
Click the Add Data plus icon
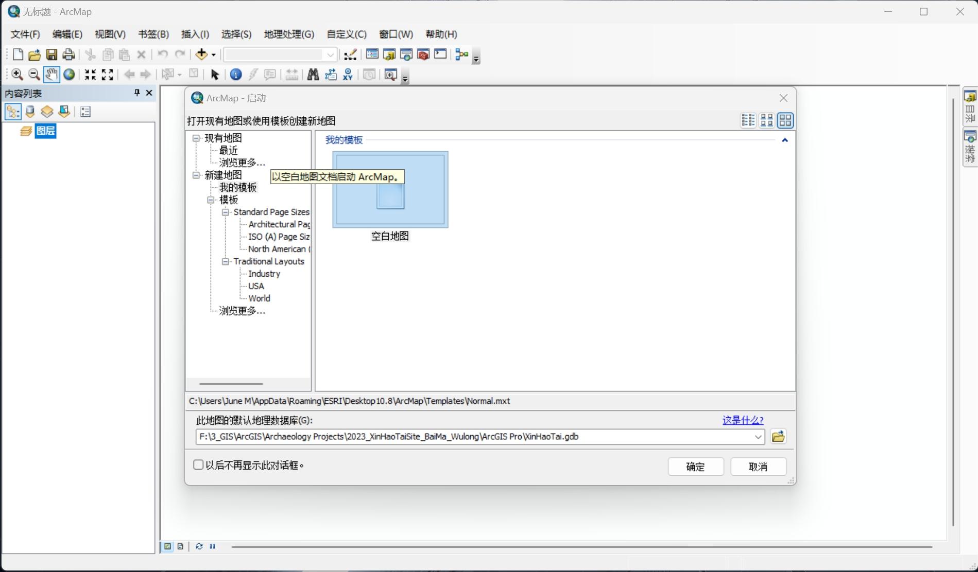201,54
